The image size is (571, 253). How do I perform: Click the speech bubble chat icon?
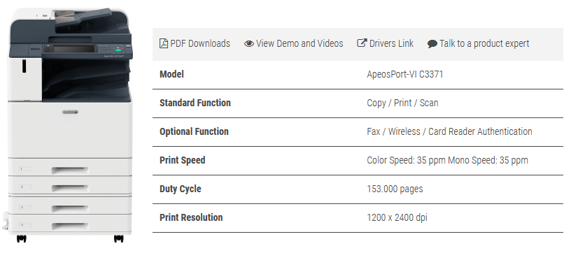(x=432, y=44)
